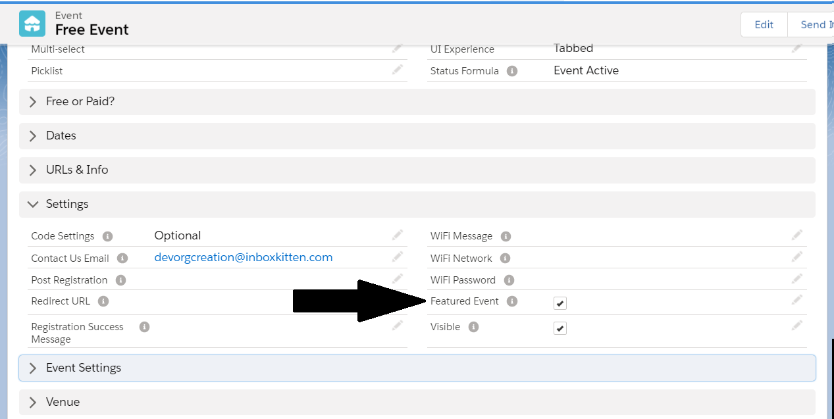The width and height of the screenshot is (834, 419).
Task: Click the Event record icon in header
Action: pyautogui.click(x=33, y=24)
